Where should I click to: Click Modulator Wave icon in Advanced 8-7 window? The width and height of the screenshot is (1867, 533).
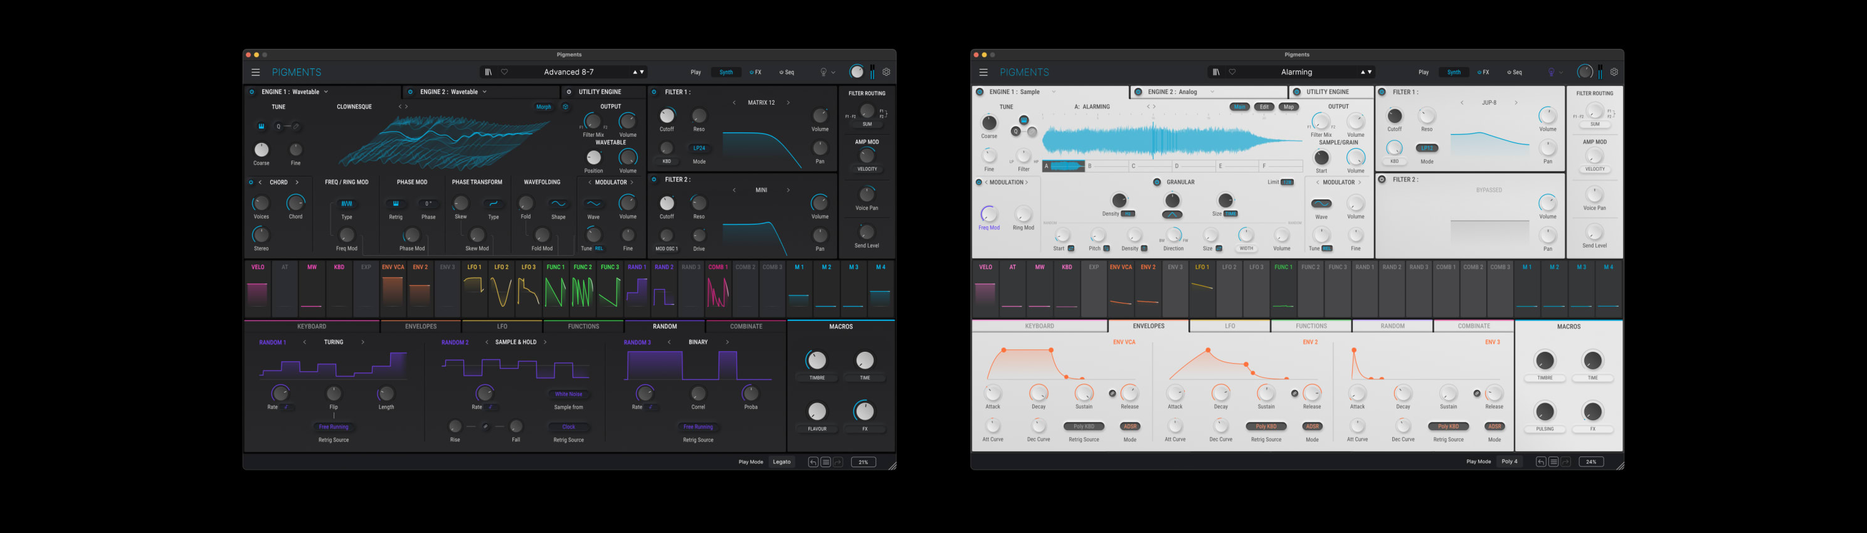click(x=593, y=204)
